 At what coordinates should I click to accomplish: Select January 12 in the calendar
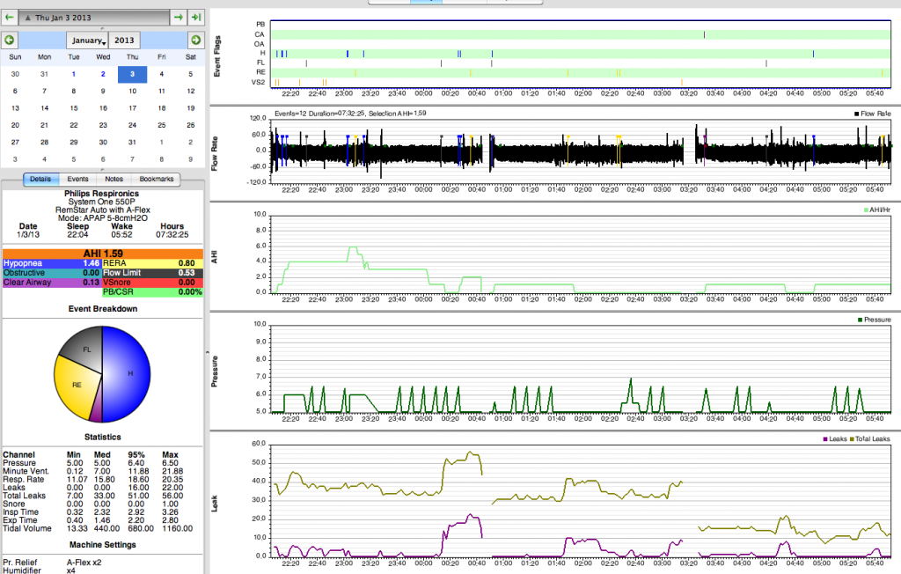(x=191, y=91)
